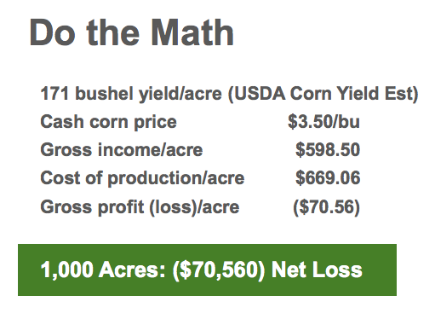Select the 171 bushel yield/acre line
This screenshot has width=435, height=313.
click(229, 94)
